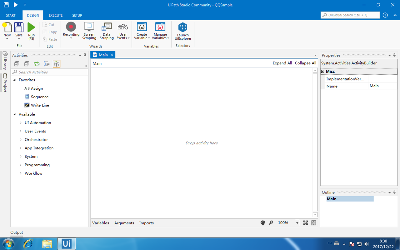Expand the UI Automation category
Screen dimensions: 400x250
(x=21, y=123)
